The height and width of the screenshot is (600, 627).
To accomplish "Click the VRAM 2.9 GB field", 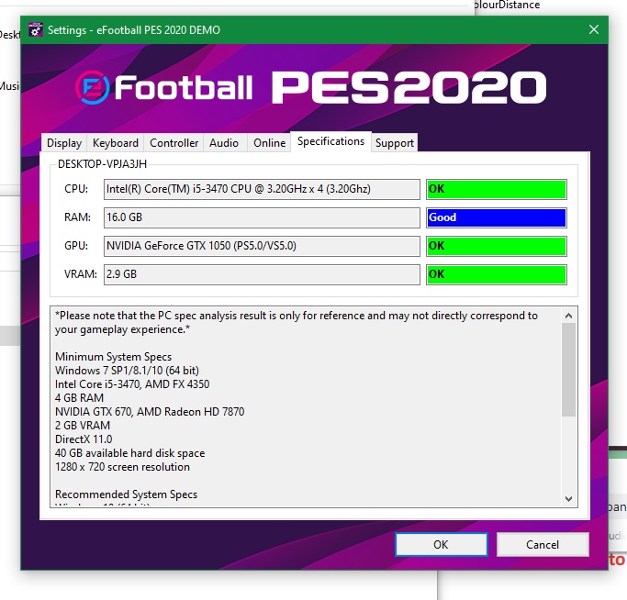I will point(262,274).
